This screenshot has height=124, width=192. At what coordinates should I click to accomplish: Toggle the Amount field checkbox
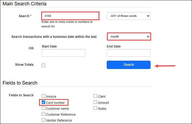pyautogui.click(x=95, y=102)
